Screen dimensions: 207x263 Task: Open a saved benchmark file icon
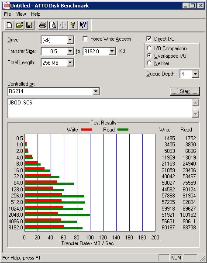click(x=19, y=25)
